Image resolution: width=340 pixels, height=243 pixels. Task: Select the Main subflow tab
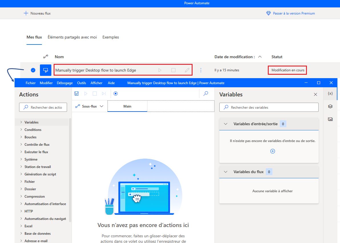[127, 106]
